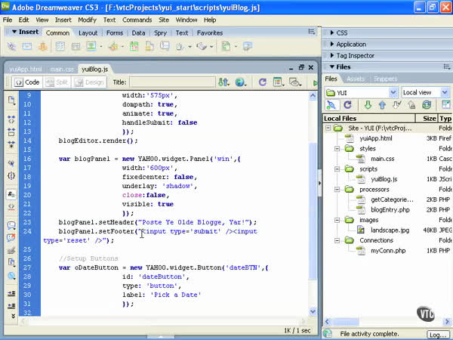Open the Local view dropdown
This screenshot has height=340, width=453.
coord(425,92)
